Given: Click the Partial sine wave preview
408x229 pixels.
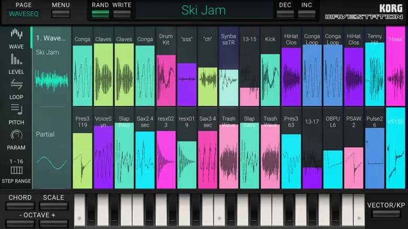Looking at the screenshot, I should coord(51,163).
